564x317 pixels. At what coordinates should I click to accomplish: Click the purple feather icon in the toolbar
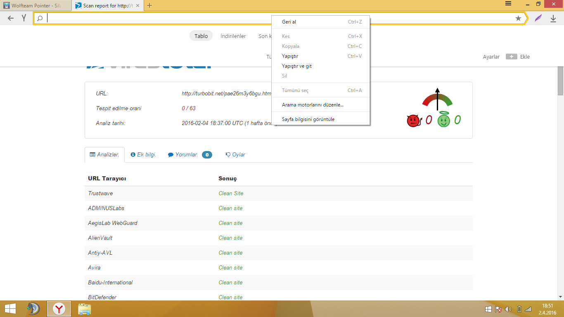pos(538,18)
